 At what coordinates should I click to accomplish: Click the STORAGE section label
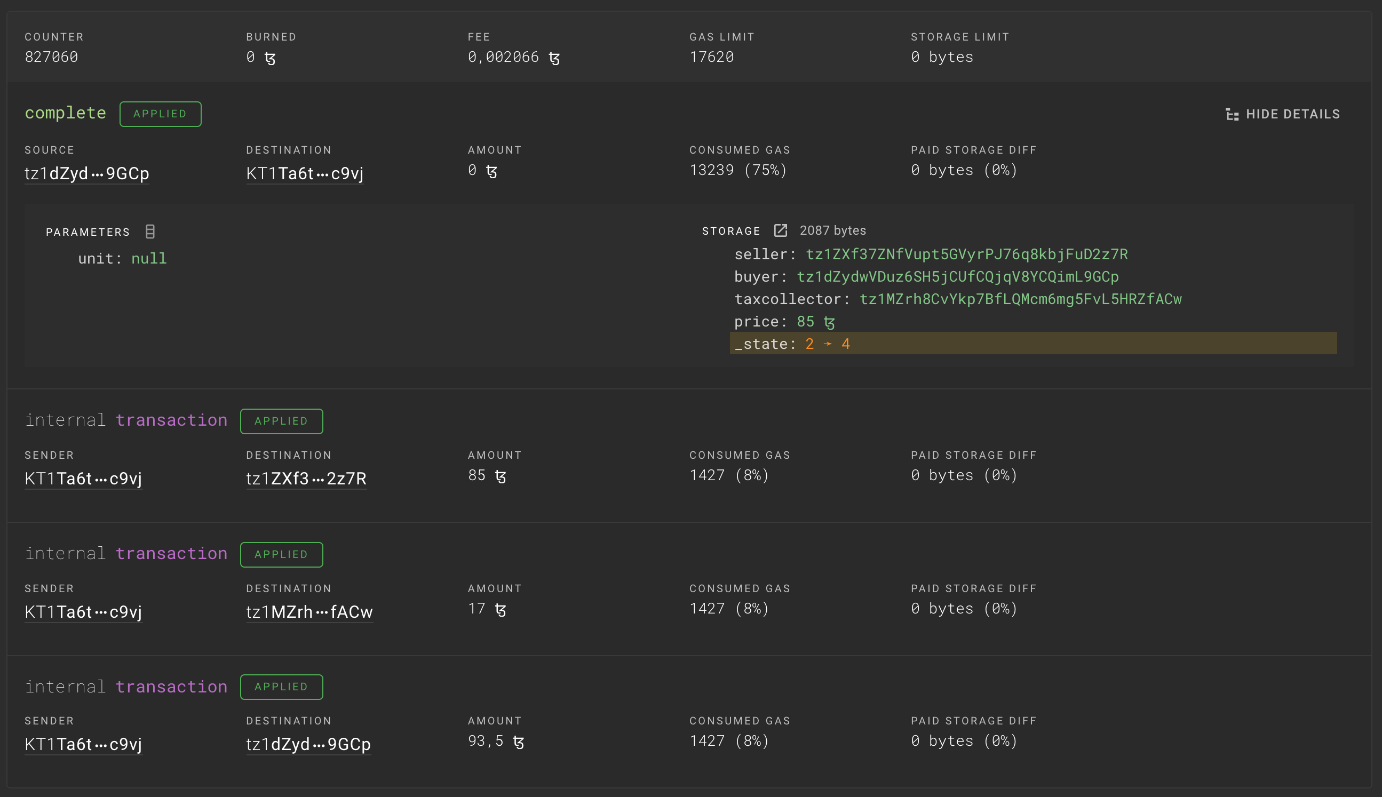tap(731, 231)
